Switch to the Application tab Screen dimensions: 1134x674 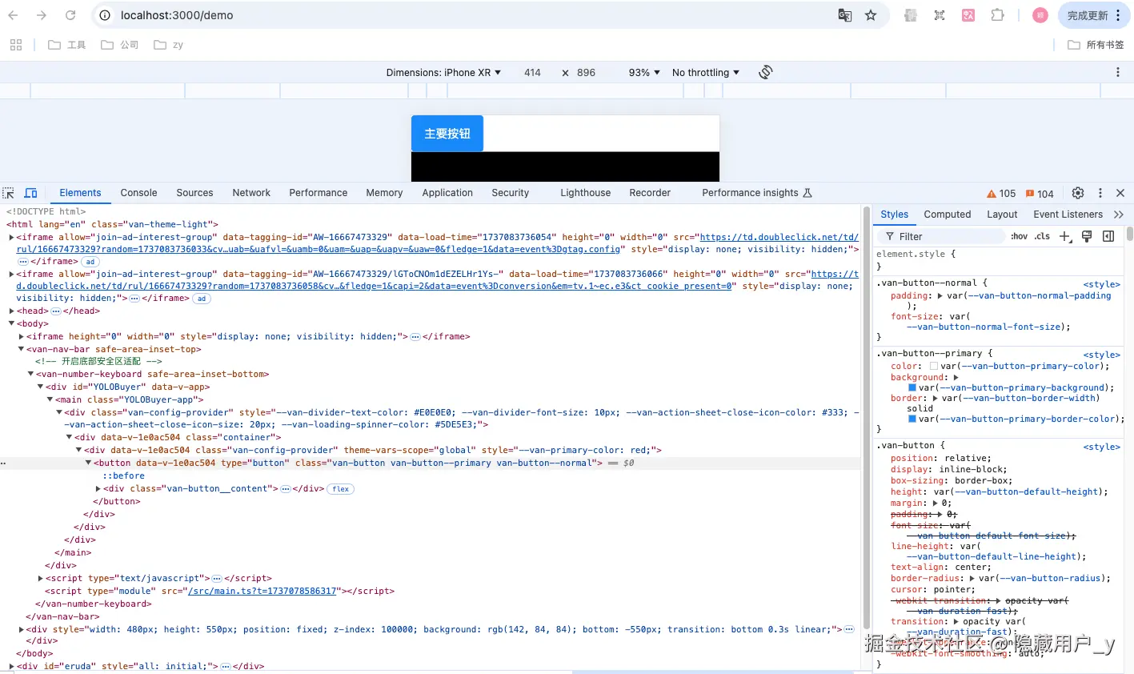pyautogui.click(x=447, y=193)
